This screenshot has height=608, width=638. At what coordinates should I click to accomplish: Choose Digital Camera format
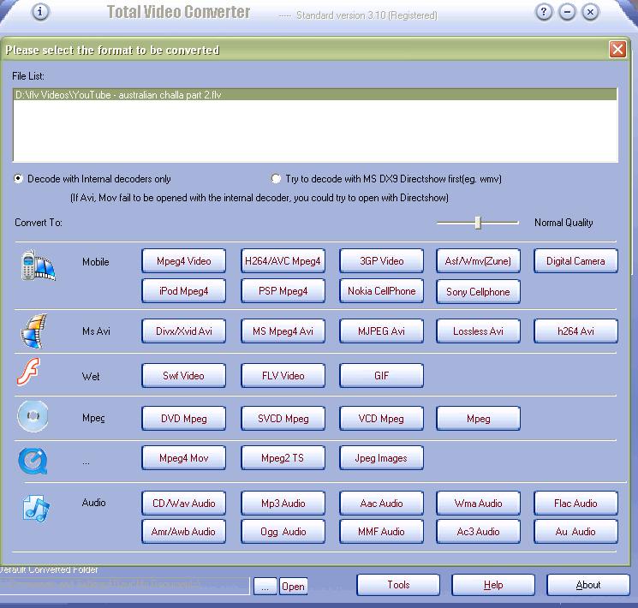click(575, 261)
